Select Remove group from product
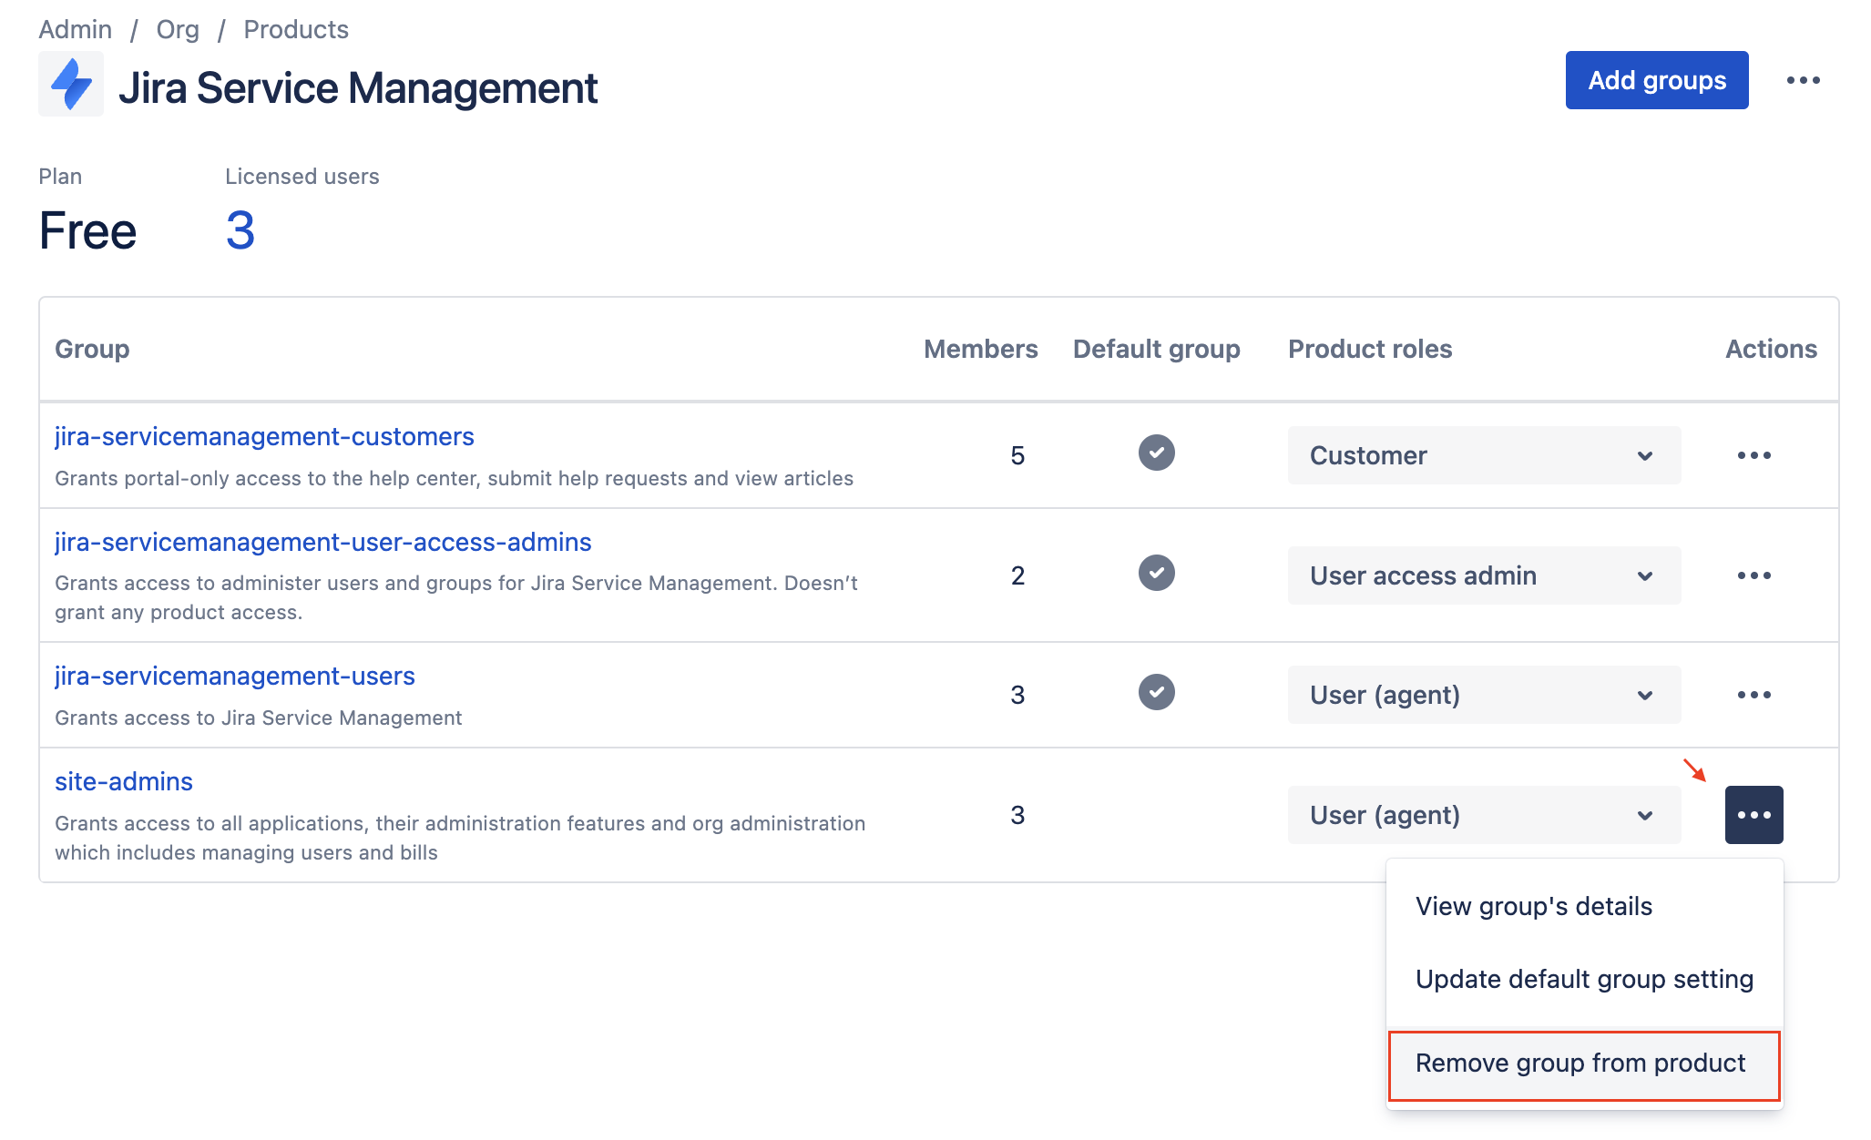The width and height of the screenshot is (1871, 1140). (1580, 1064)
